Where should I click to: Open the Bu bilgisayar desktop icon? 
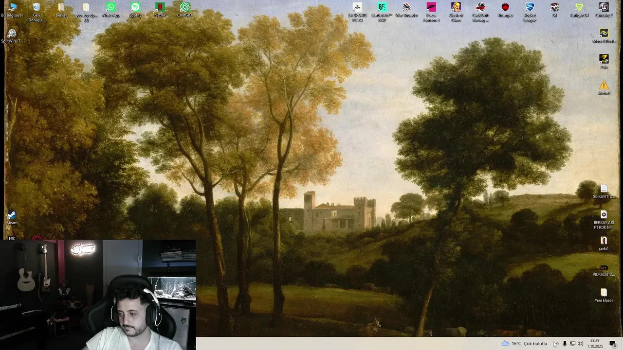coord(12,10)
